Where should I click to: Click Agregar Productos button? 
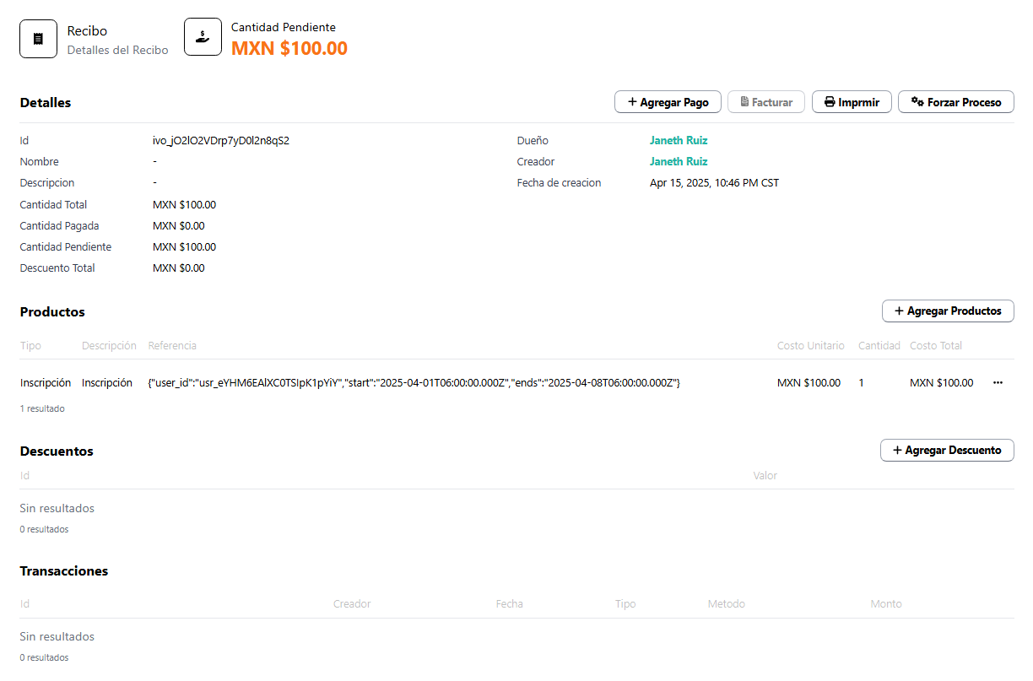tap(947, 311)
